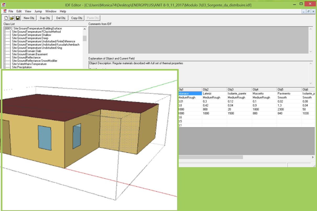317x211 pixels.
Task: Open the View menu
Action: tap(28, 11)
